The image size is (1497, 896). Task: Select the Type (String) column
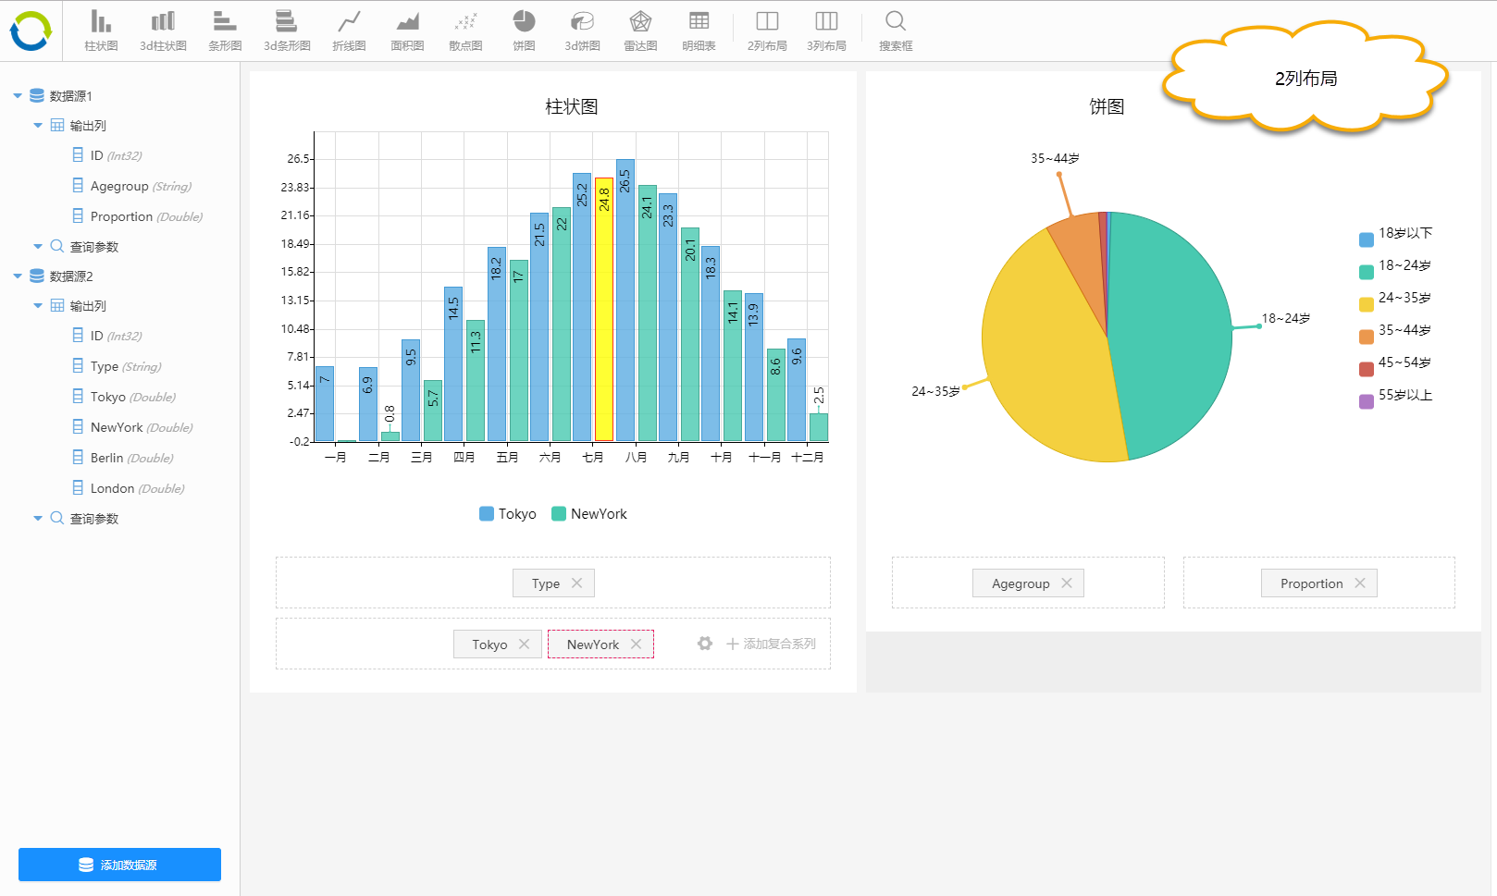[x=117, y=366]
